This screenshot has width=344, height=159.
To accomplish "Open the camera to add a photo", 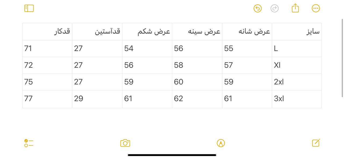I will (125, 143).
